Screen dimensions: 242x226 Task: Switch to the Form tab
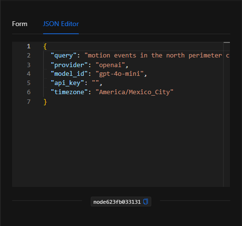20,24
